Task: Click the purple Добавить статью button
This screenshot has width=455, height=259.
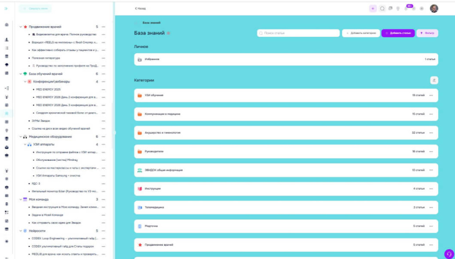Action: (398, 33)
